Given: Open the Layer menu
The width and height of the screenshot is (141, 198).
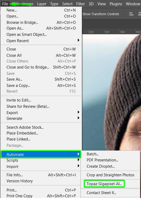Looking at the screenshot, I should click(42, 4).
